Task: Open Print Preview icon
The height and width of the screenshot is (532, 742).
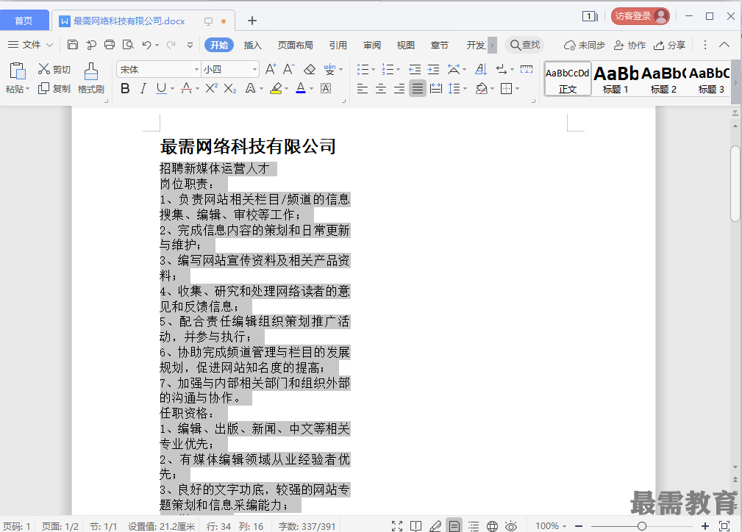Action: 128,45
